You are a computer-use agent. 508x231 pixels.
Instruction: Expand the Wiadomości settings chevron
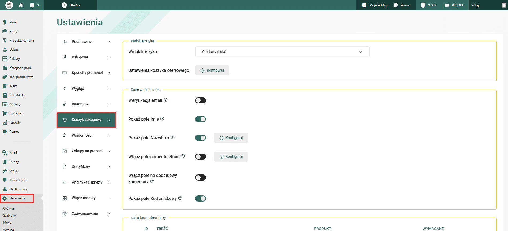pos(109,136)
